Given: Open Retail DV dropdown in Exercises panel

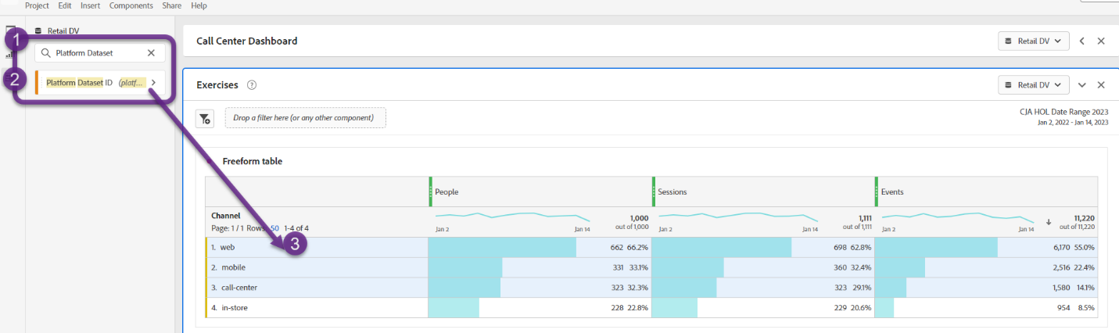Looking at the screenshot, I should tap(1033, 84).
